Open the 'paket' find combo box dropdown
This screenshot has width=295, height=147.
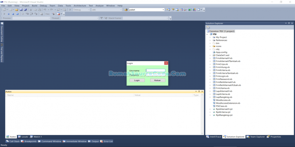(163, 10)
